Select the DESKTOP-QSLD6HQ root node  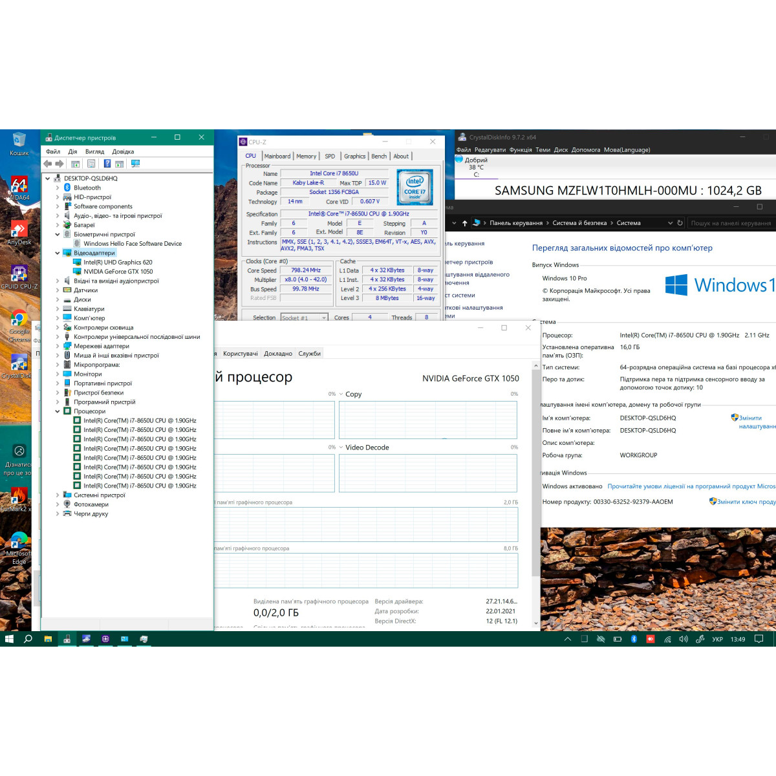pos(91,178)
